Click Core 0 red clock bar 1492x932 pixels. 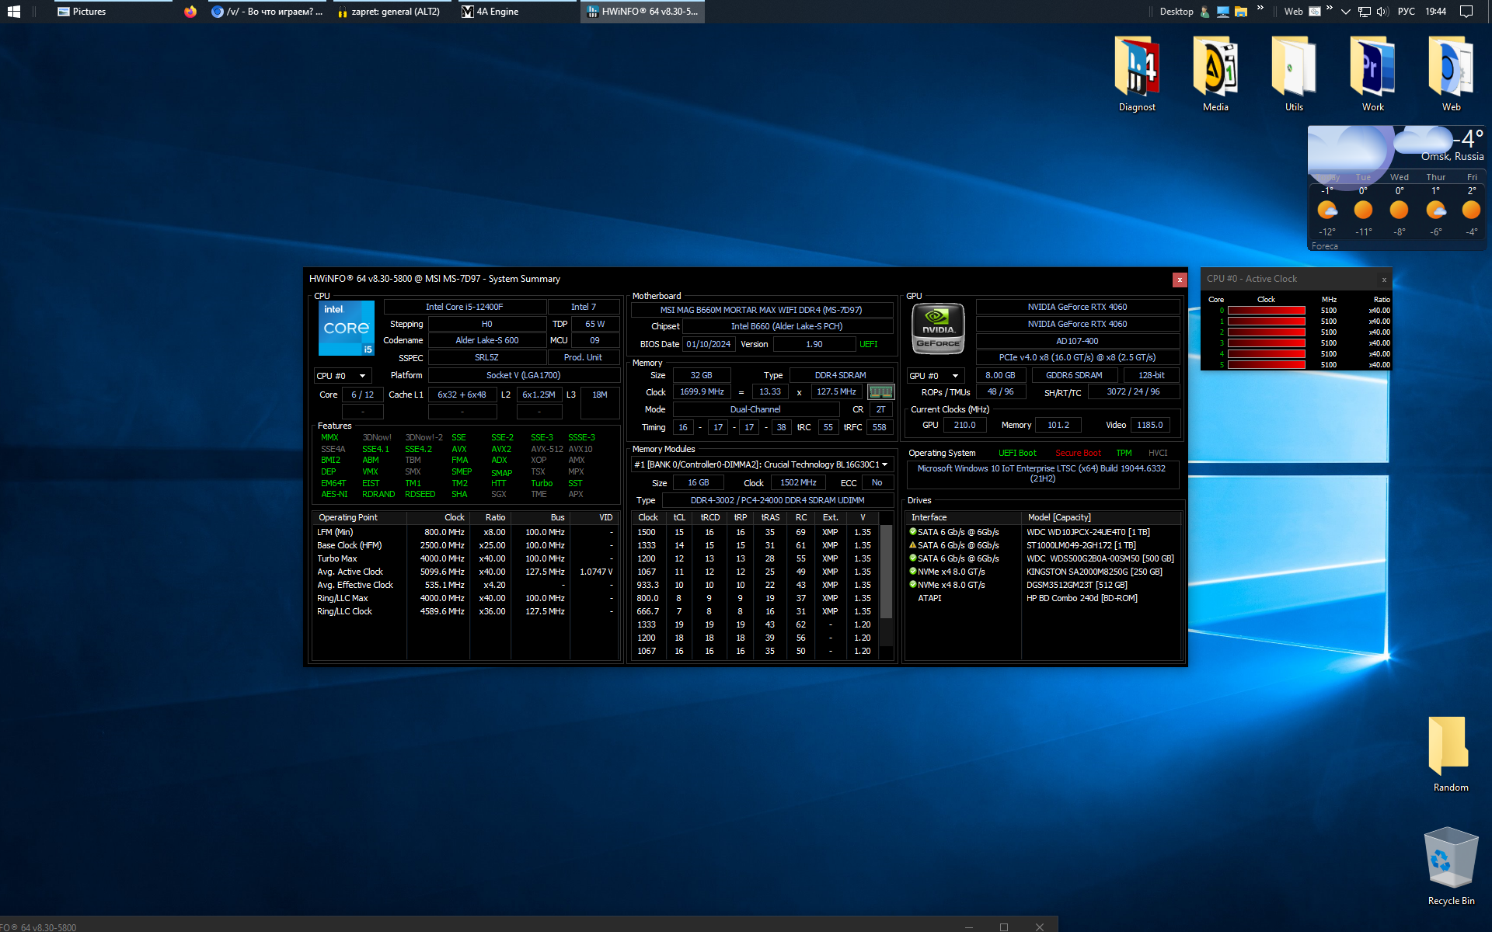point(1266,311)
